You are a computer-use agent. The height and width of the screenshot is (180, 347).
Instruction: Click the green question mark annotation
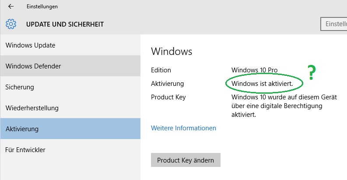[x=312, y=72]
